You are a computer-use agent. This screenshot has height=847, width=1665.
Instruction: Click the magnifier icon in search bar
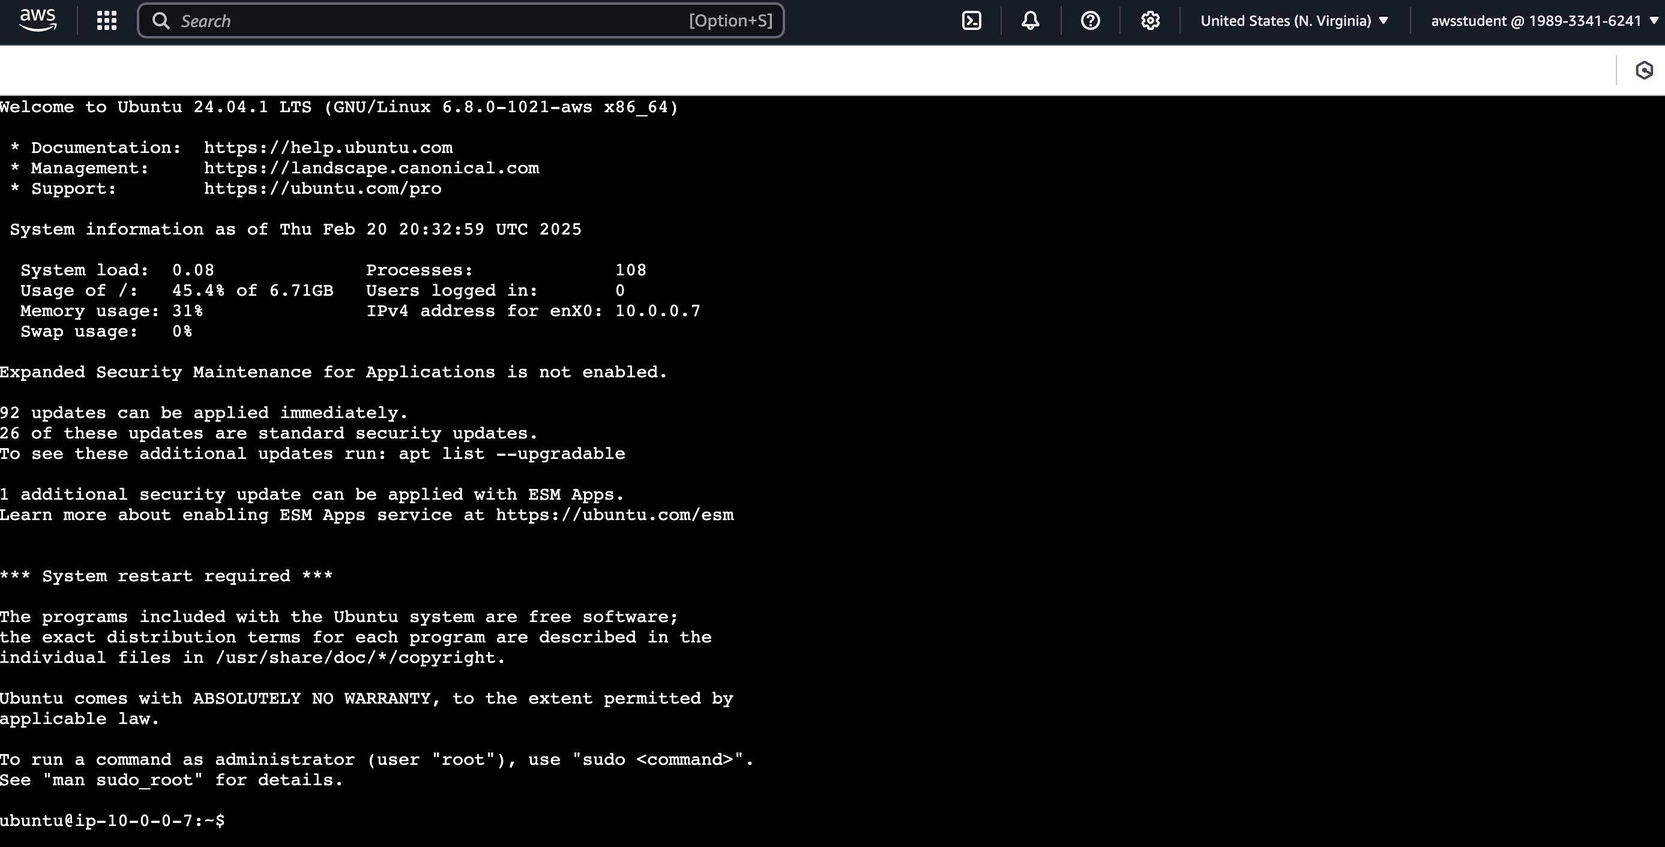pyautogui.click(x=161, y=20)
